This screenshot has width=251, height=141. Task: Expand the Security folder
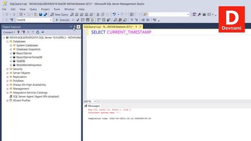click(7, 69)
